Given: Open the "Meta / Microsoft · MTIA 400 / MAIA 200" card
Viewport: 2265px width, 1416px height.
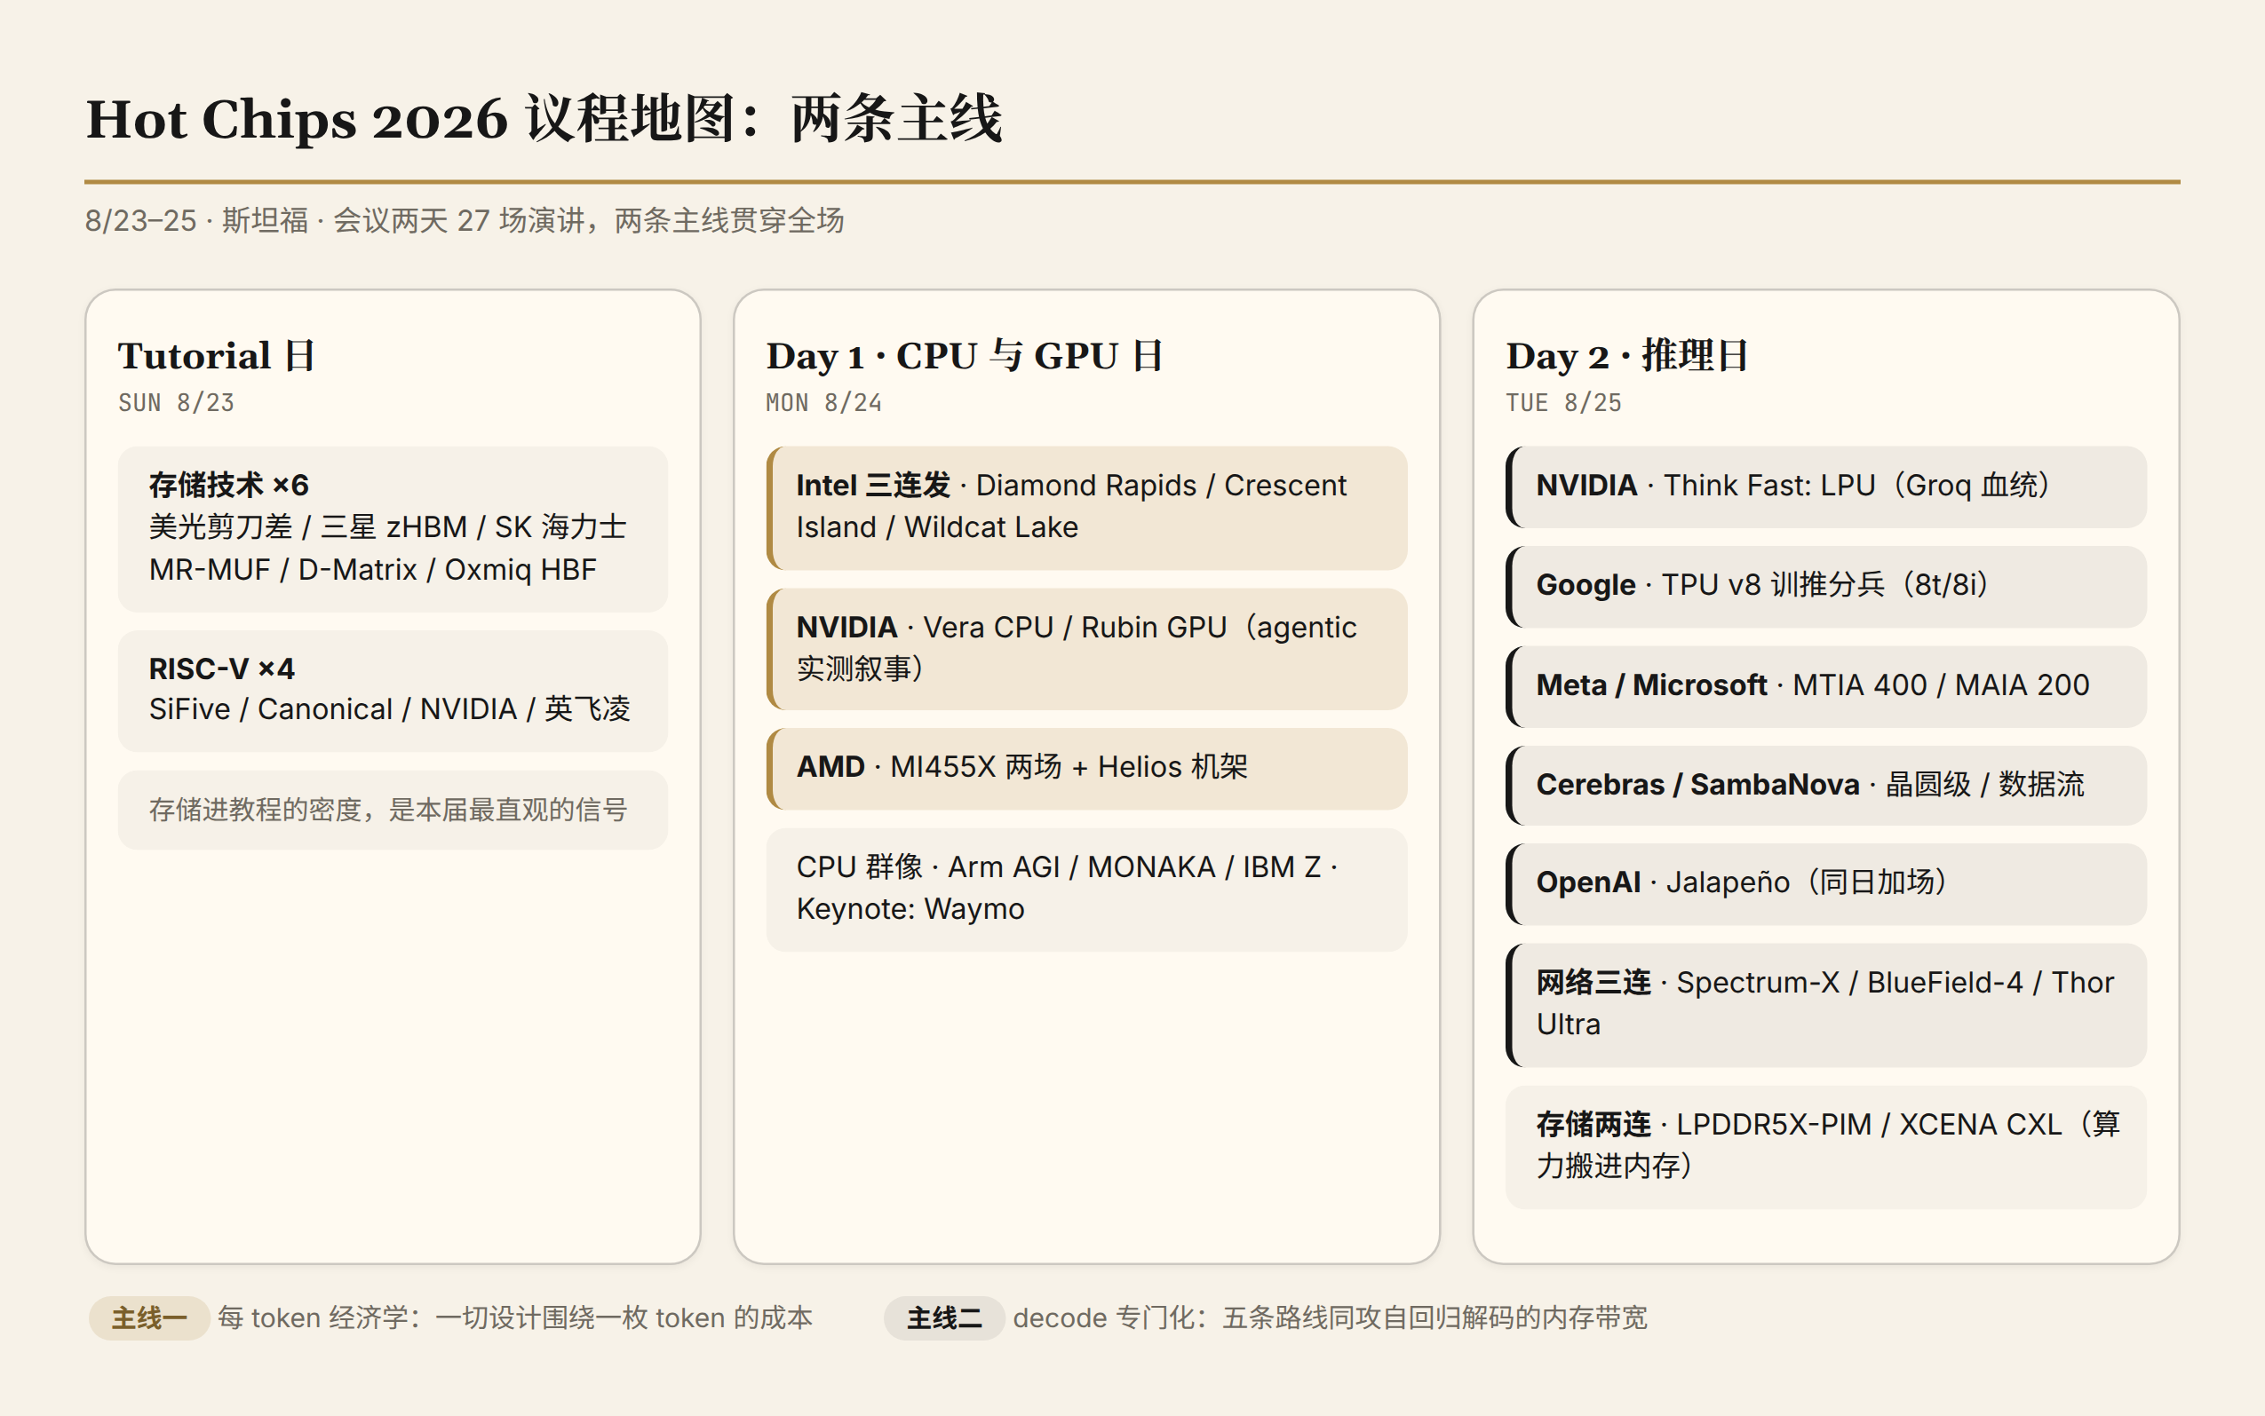Looking at the screenshot, I should point(1825,686).
